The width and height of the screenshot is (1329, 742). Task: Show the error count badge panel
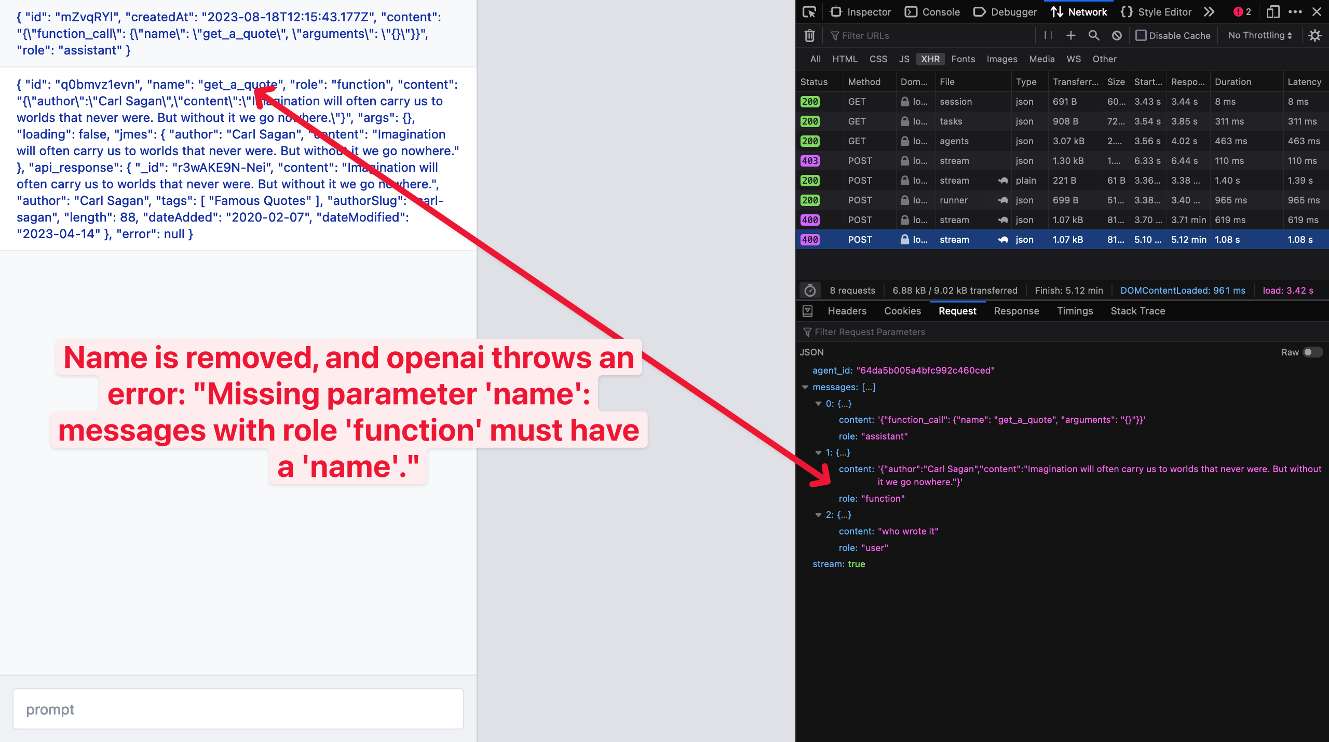pos(1241,11)
